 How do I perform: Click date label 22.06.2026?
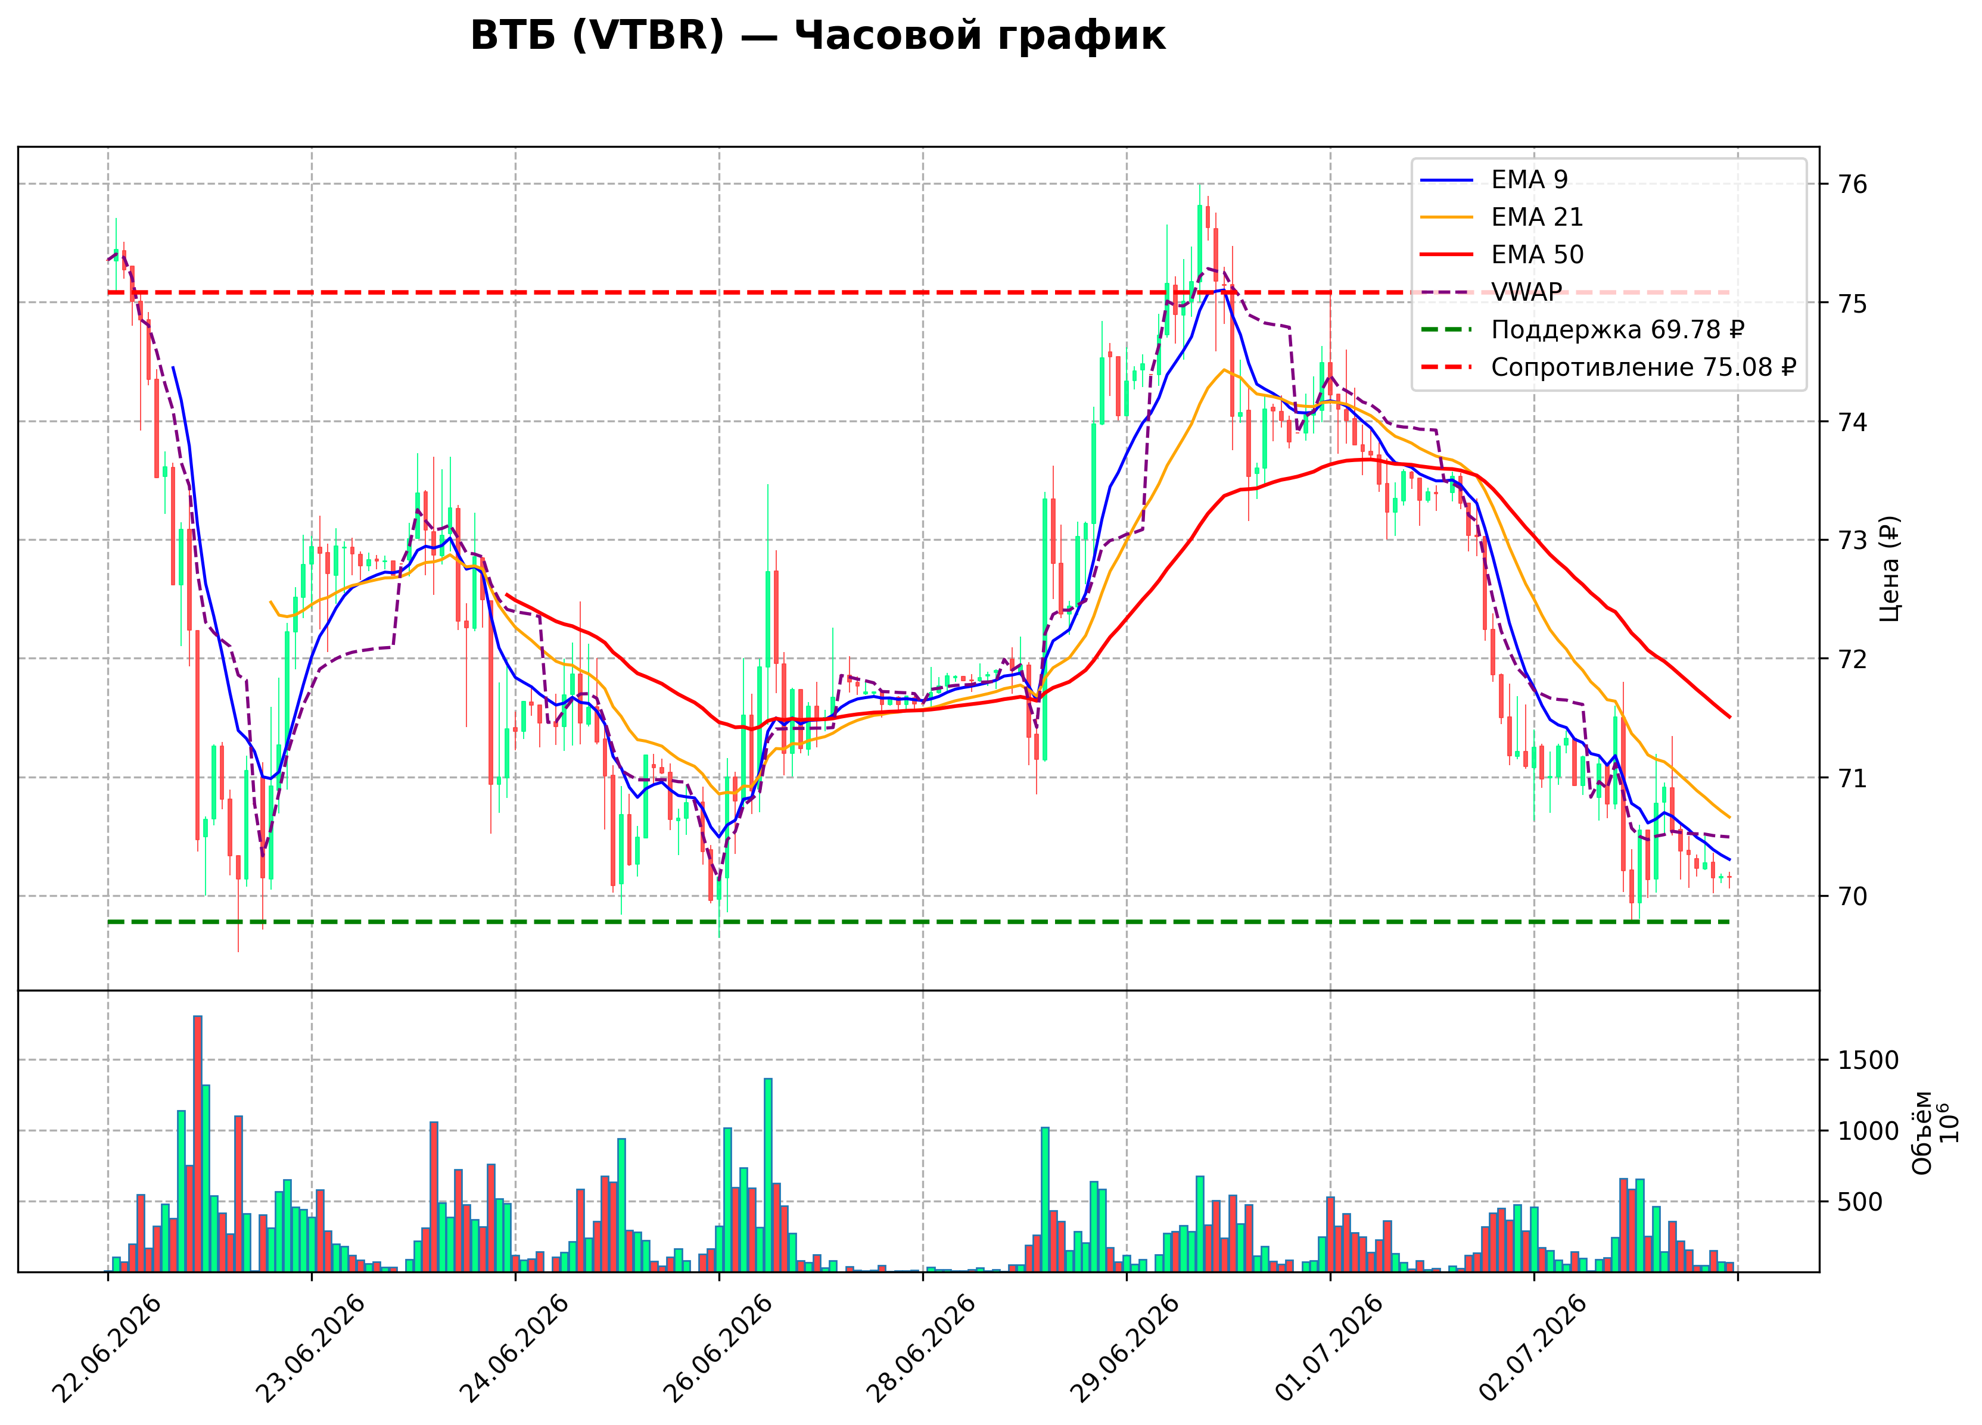tap(107, 1348)
